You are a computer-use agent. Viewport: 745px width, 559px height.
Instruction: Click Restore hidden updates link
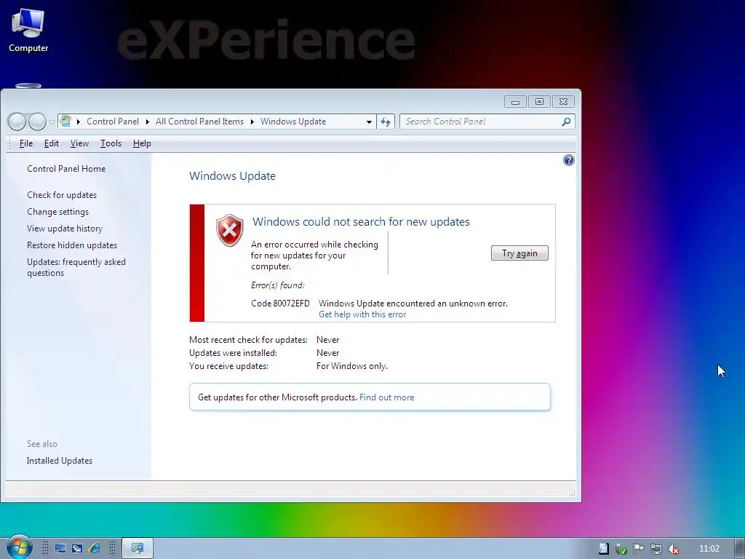72,245
